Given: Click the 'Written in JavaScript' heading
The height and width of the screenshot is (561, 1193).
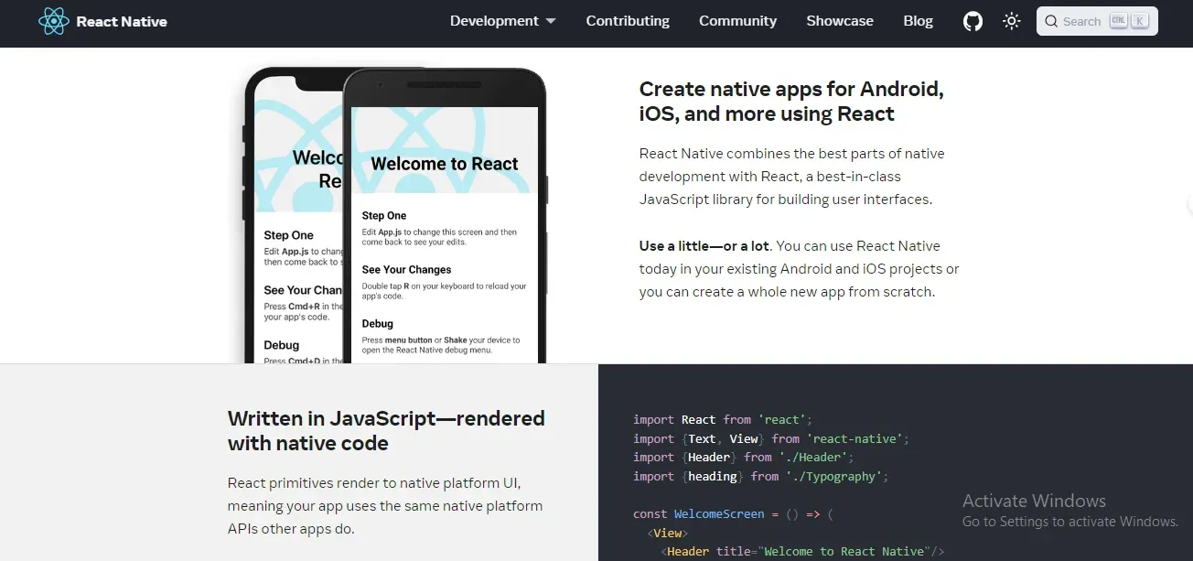Looking at the screenshot, I should click(x=386, y=430).
